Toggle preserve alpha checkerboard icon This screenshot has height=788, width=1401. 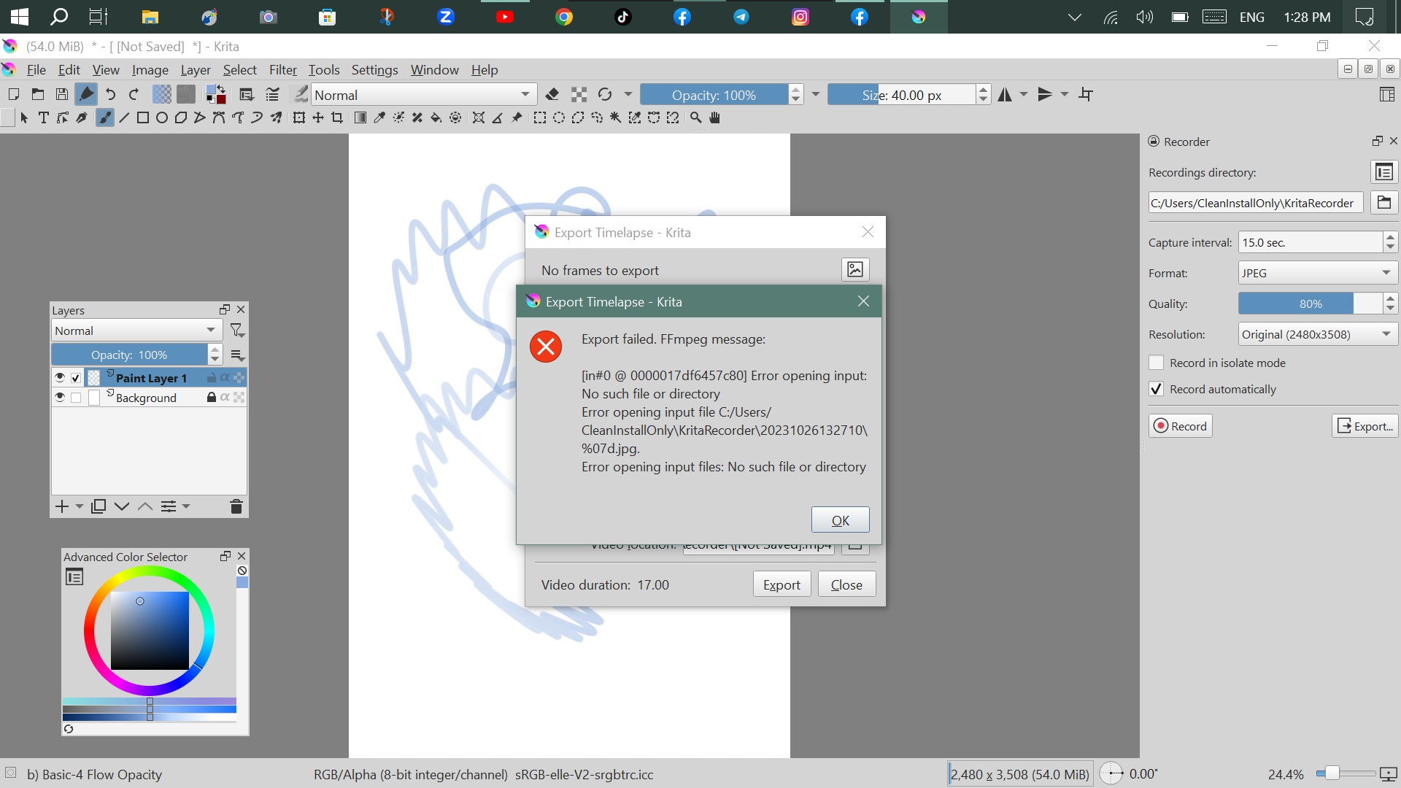579,94
